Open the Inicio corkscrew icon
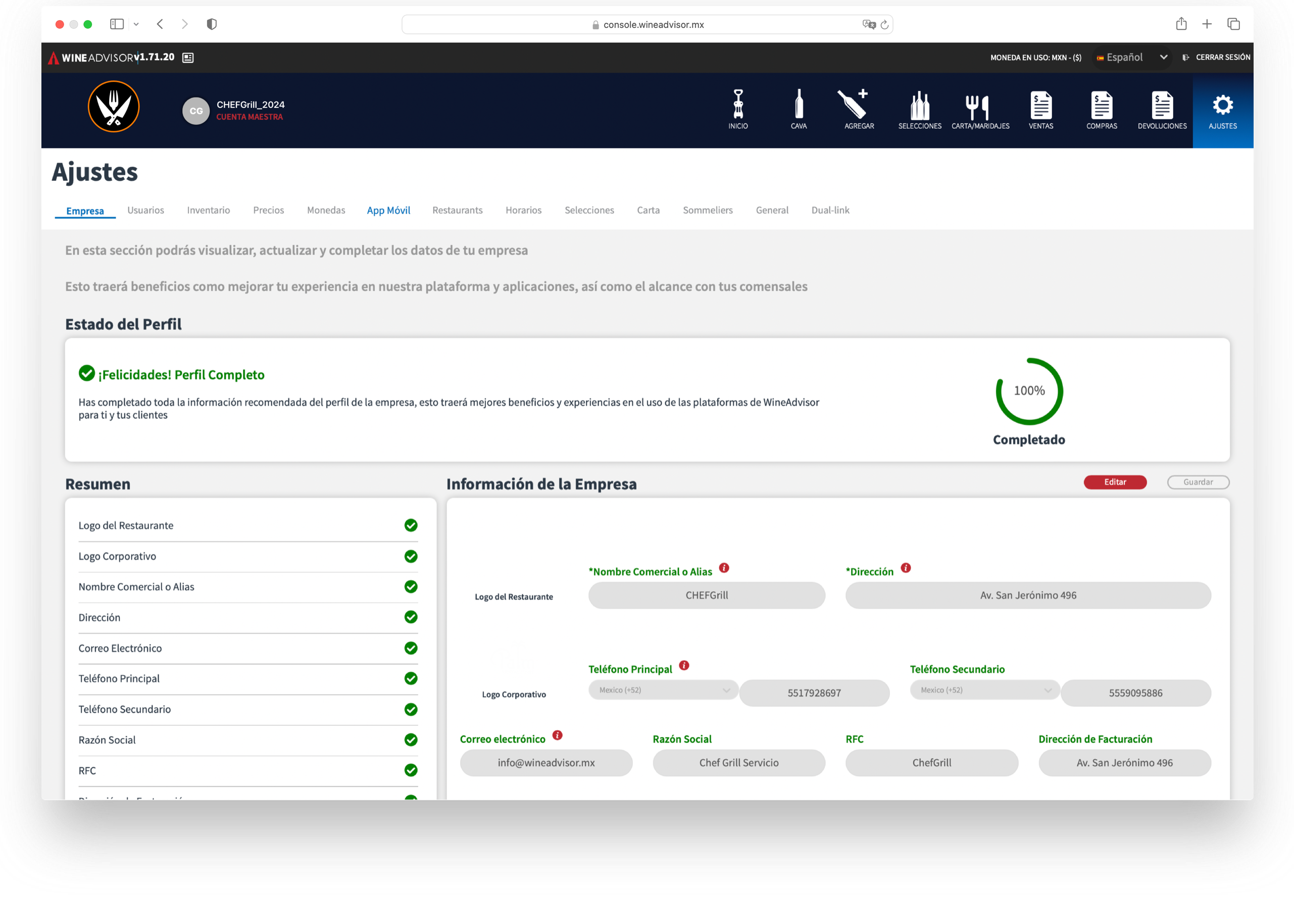This screenshot has width=1294, height=900. [x=738, y=105]
